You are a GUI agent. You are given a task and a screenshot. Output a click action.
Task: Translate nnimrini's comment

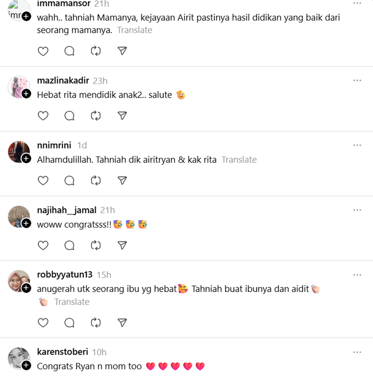[x=239, y=159]
